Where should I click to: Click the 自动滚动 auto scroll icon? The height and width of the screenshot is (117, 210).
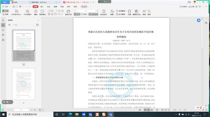104,11
